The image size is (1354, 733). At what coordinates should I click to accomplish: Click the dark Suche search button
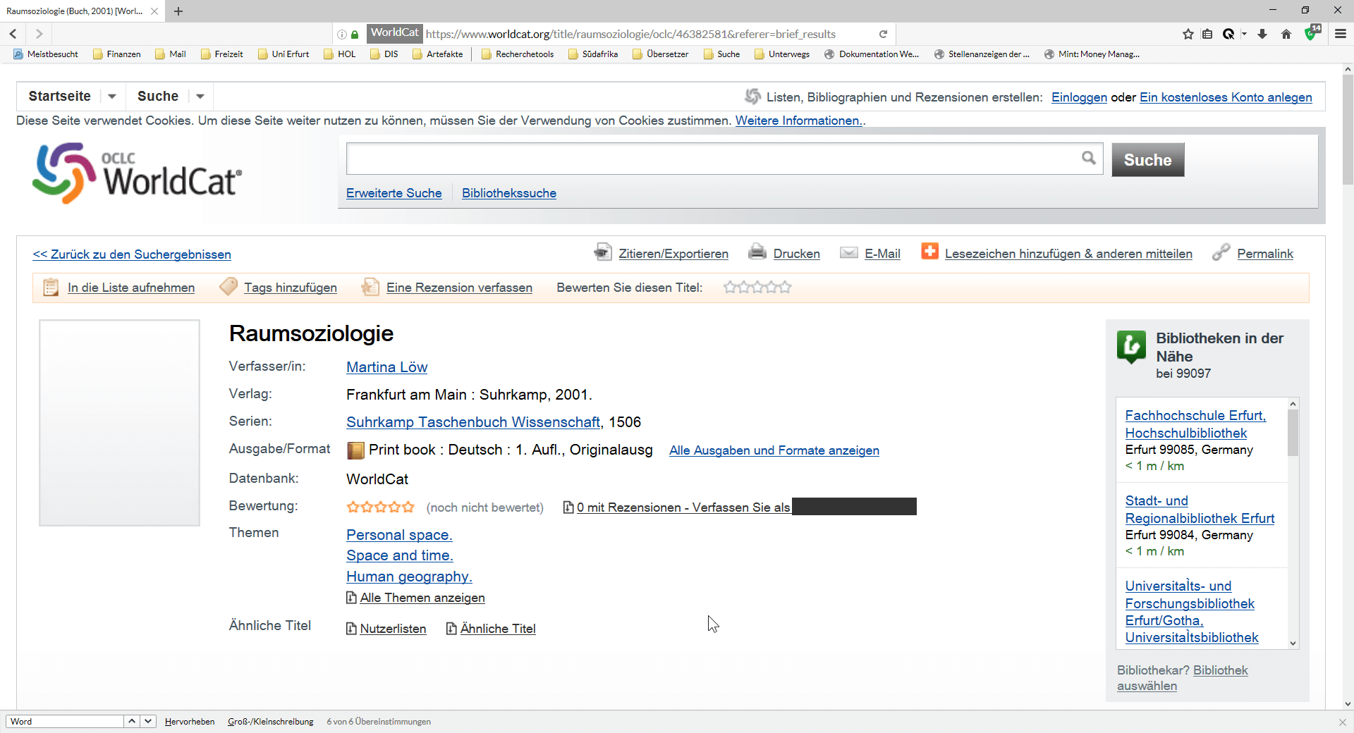pyautogui.click(x=1147, y=160)
